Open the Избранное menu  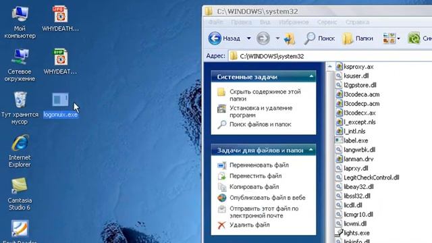(x=294, y=22)
